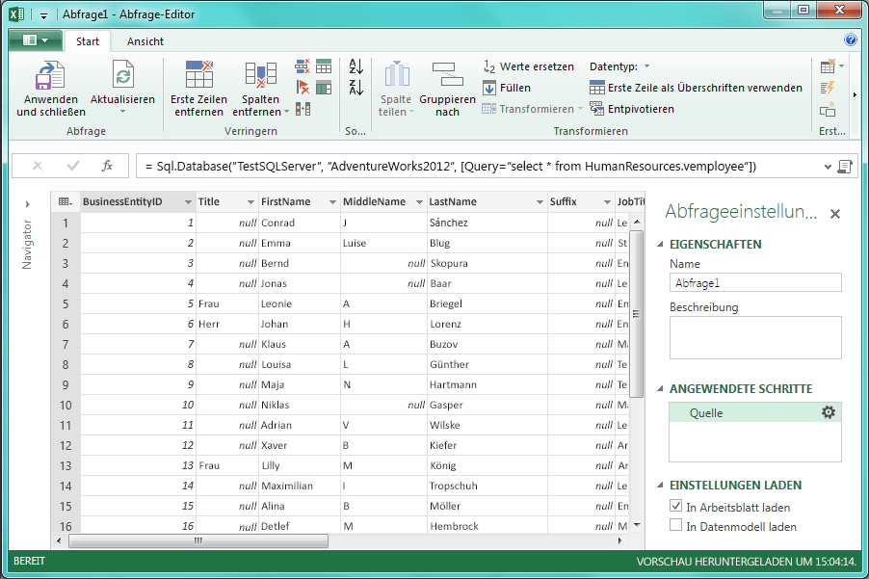869x579 pixels.
Task: Select the Quelle applied step
Action: [754, 412]
